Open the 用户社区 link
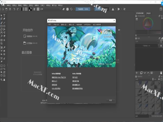Viewport: 163px width, 122px height. pyautogui.click(x=75, y=77)
